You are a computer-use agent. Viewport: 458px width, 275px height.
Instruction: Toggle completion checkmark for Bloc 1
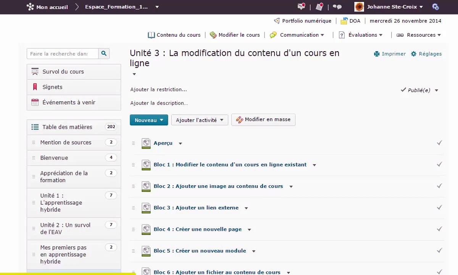click(439, 164)
